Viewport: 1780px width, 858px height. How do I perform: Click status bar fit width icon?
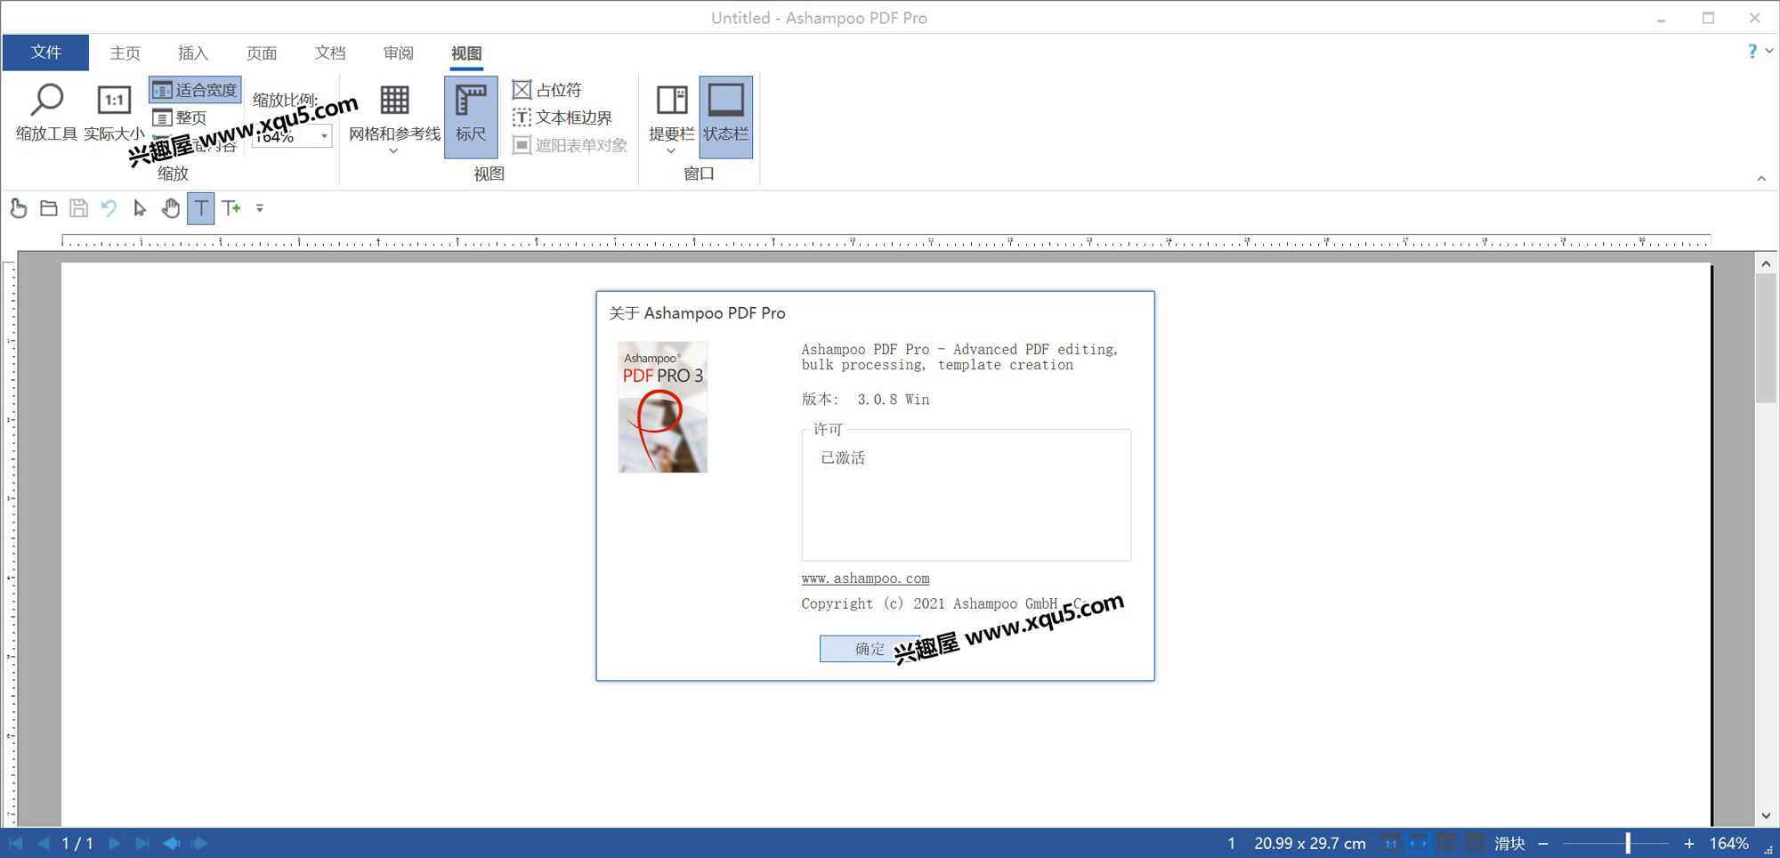pos(1419,843)
